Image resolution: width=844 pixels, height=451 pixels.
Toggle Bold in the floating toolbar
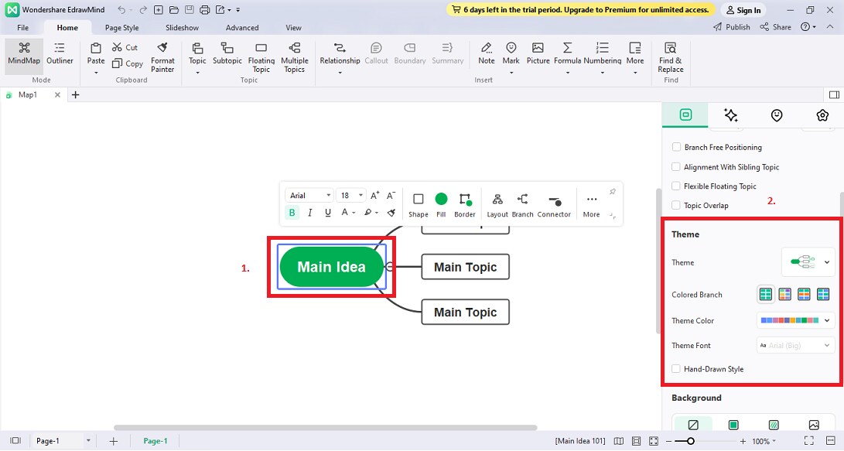292,213
